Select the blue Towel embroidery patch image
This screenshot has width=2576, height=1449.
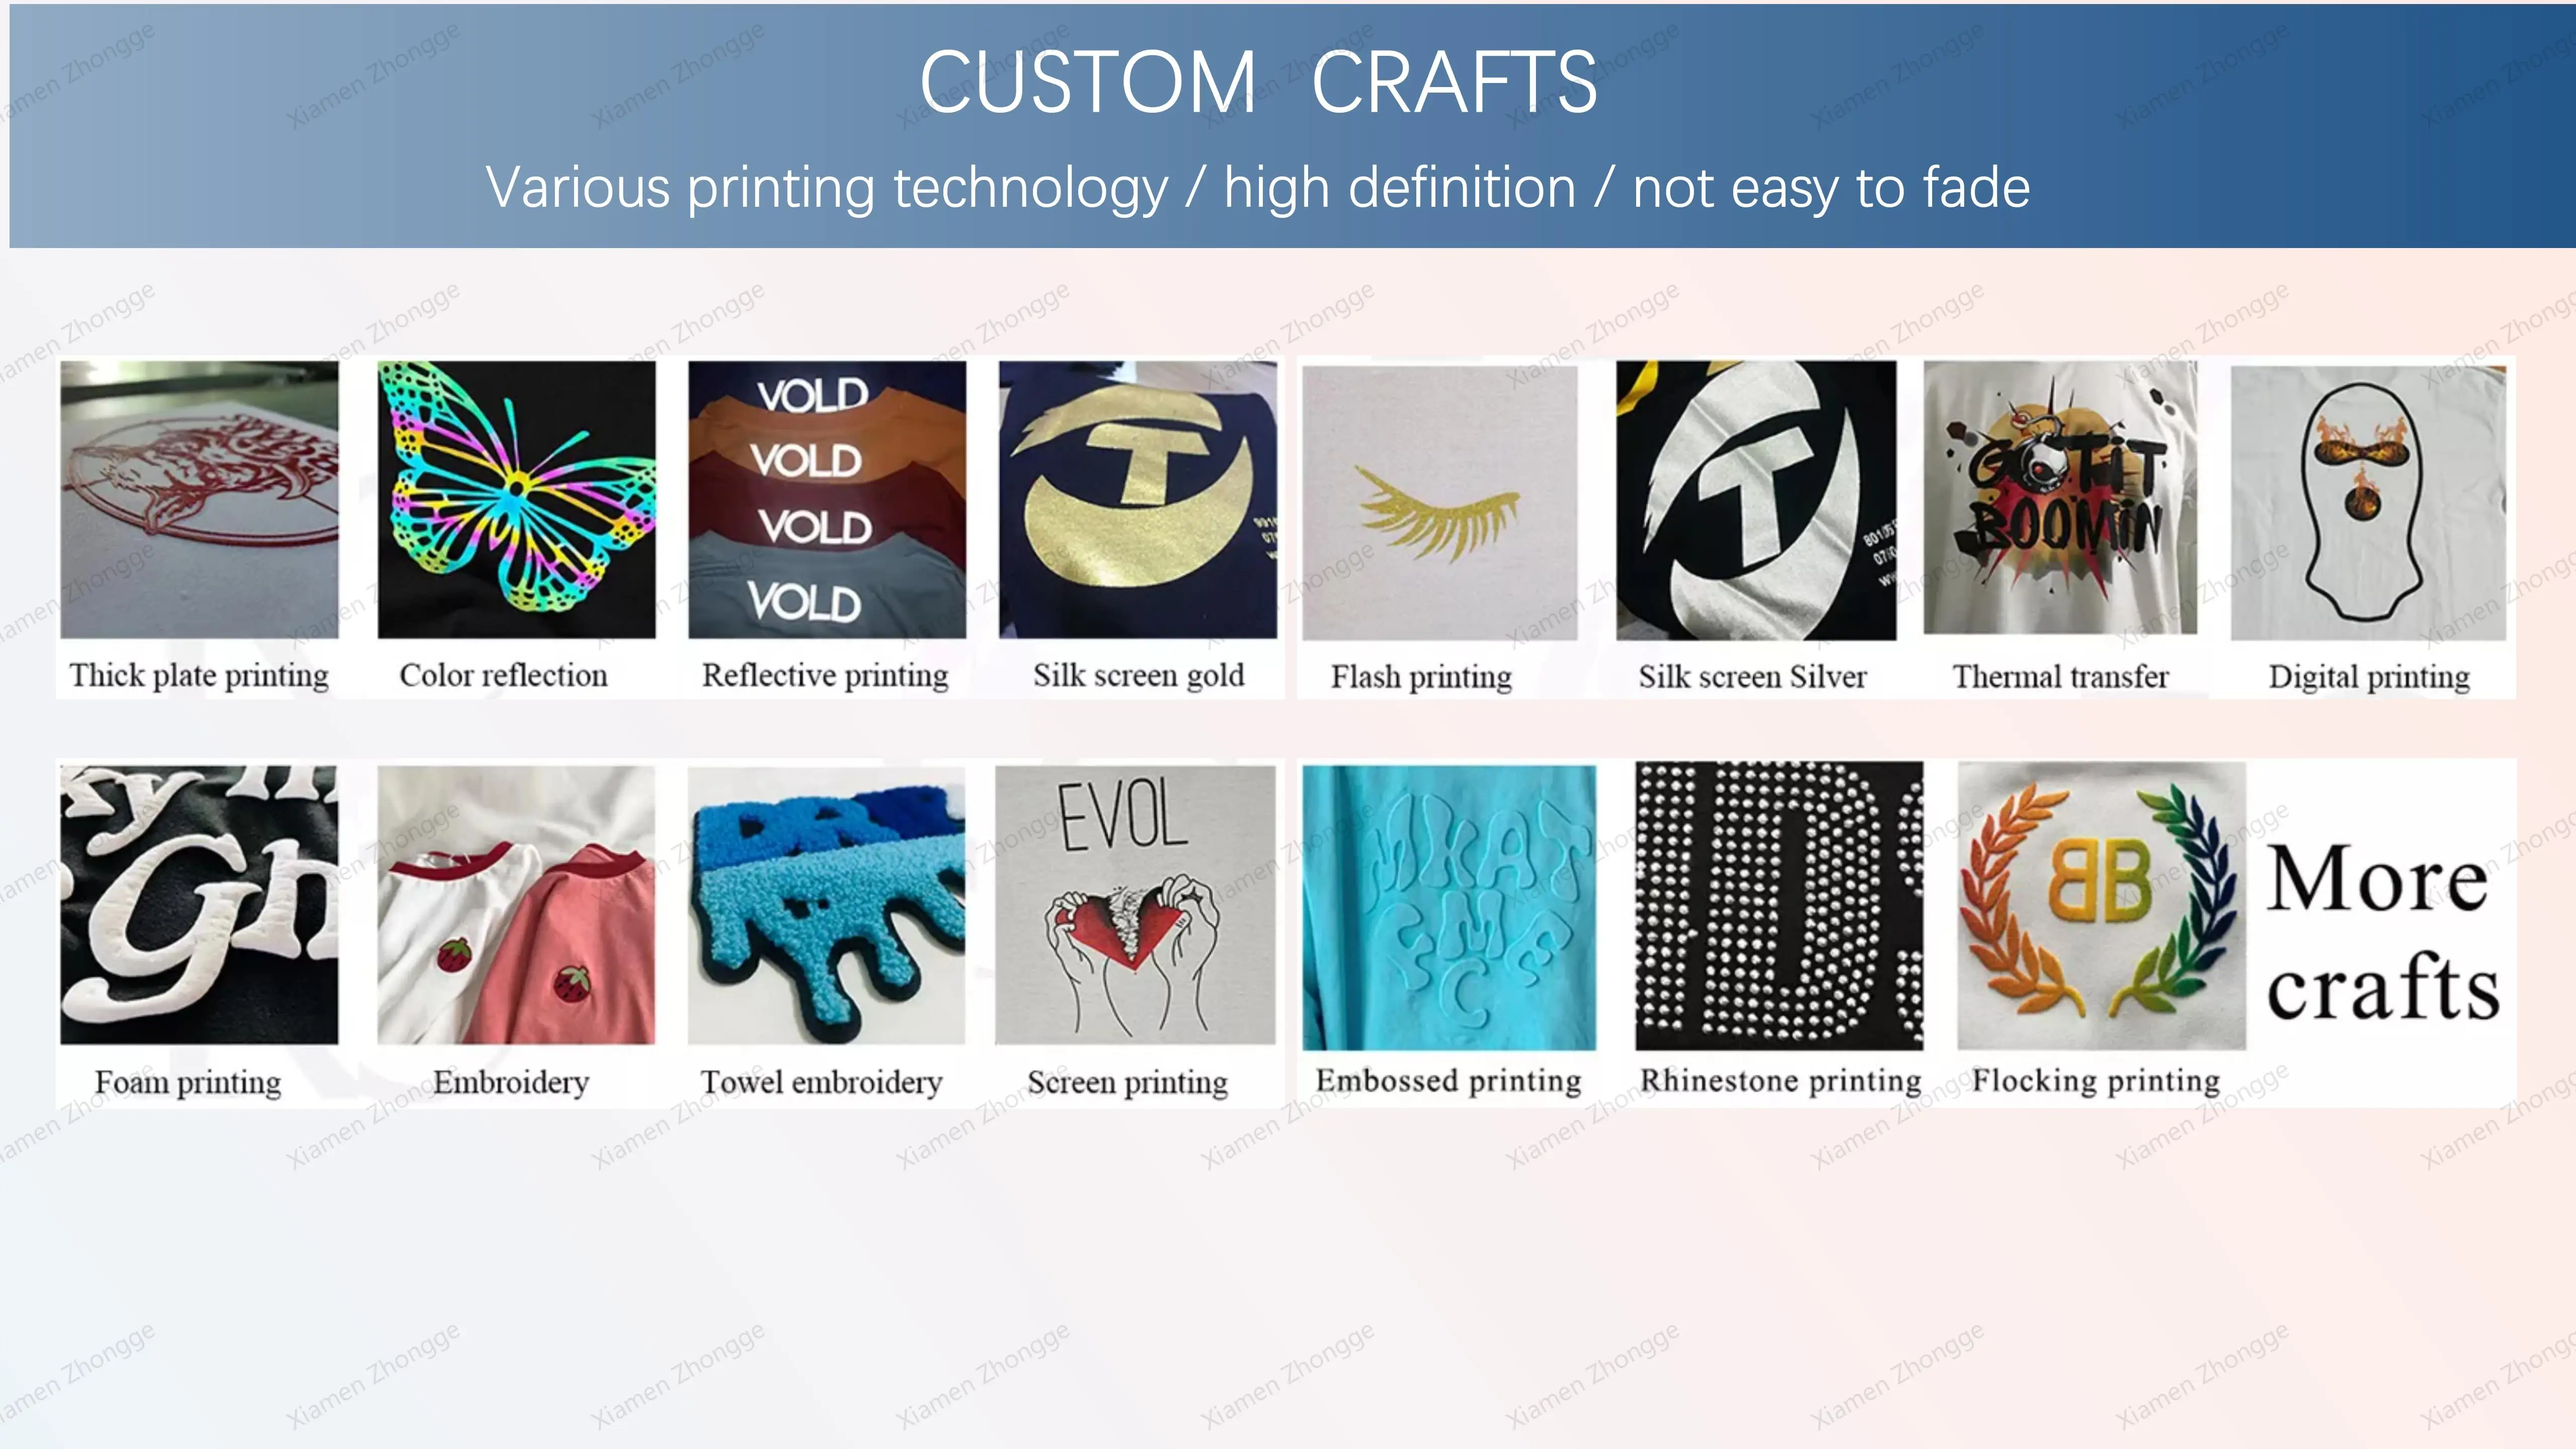click(x=827, y=905)
